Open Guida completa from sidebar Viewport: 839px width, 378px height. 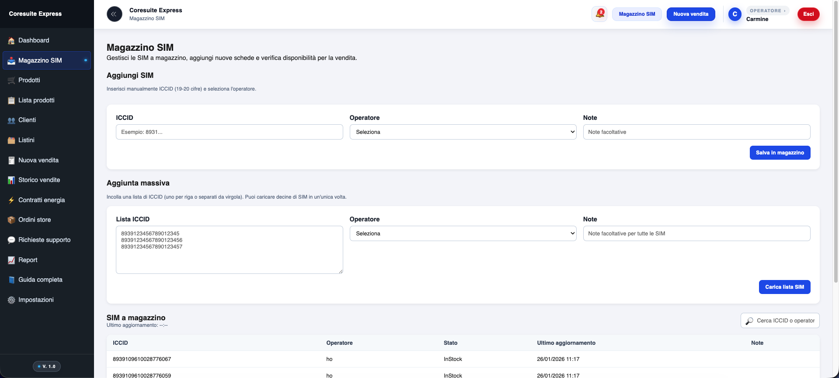tap(40, 280)
